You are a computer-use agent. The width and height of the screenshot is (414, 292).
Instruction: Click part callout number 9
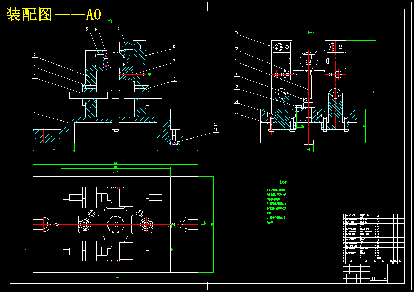[x=174, y=60]
